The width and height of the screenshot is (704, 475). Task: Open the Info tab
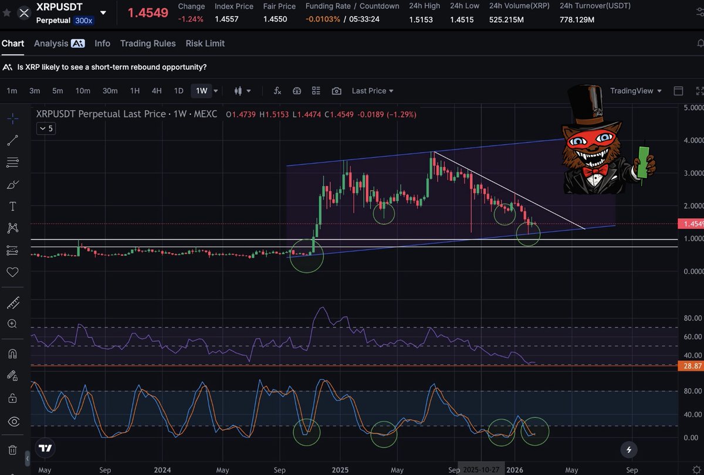pos(102,43)
